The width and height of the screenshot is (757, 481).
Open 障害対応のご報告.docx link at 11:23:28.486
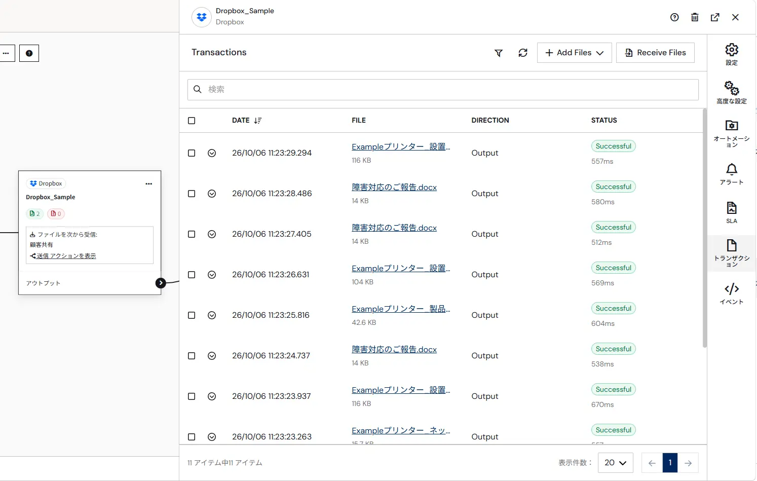tap(394, 188)
